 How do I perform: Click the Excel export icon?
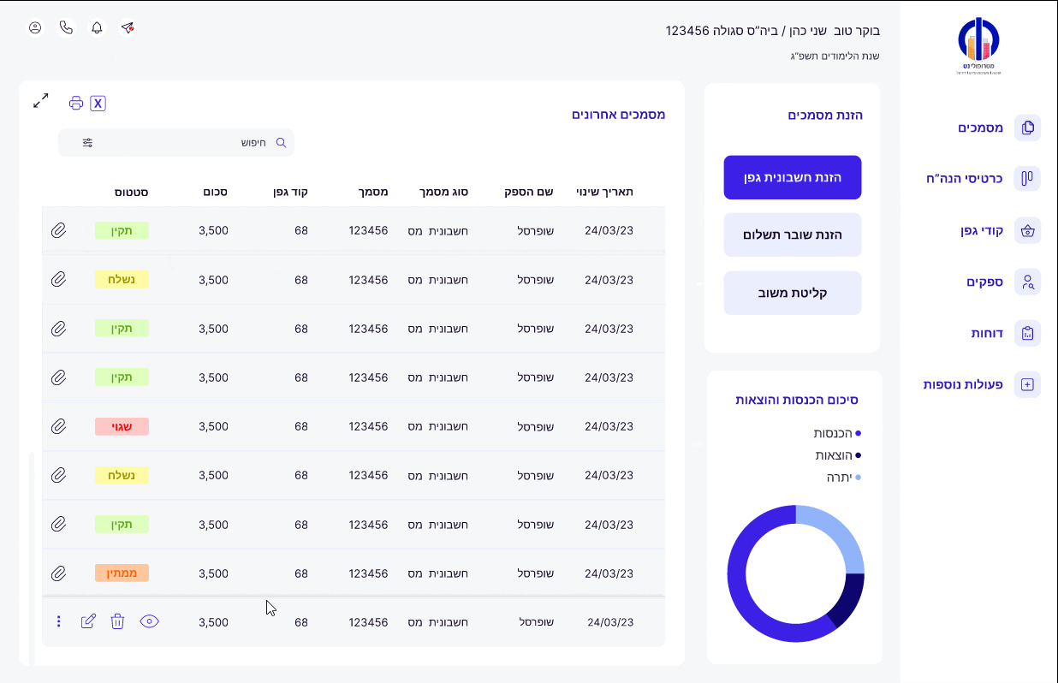click(x=98, y=104)
